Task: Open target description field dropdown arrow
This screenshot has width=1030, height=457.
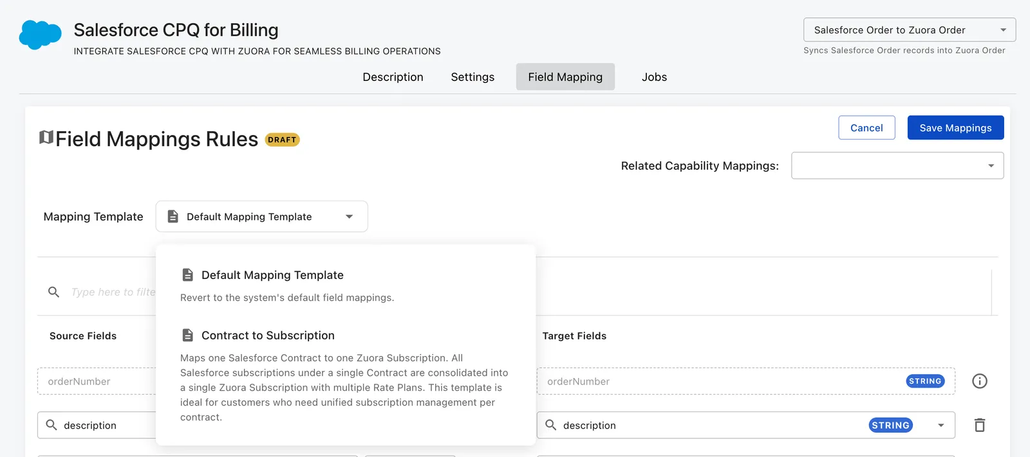Action: click(941, 426)
